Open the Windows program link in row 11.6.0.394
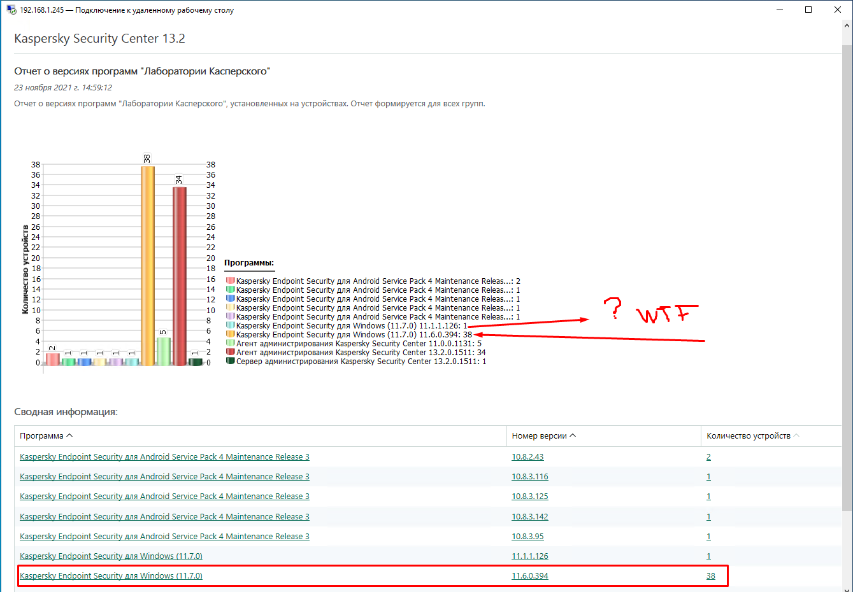This screenshot has height=592, width=853. tap(111, 576)
